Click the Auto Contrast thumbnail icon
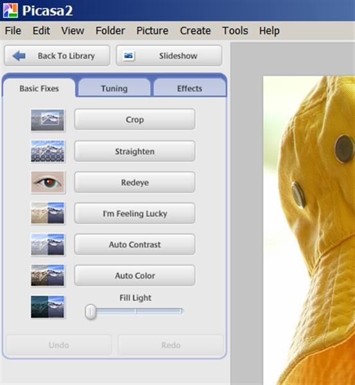Image resolution: width=355 pixels, height=385 pixels. 48,244
